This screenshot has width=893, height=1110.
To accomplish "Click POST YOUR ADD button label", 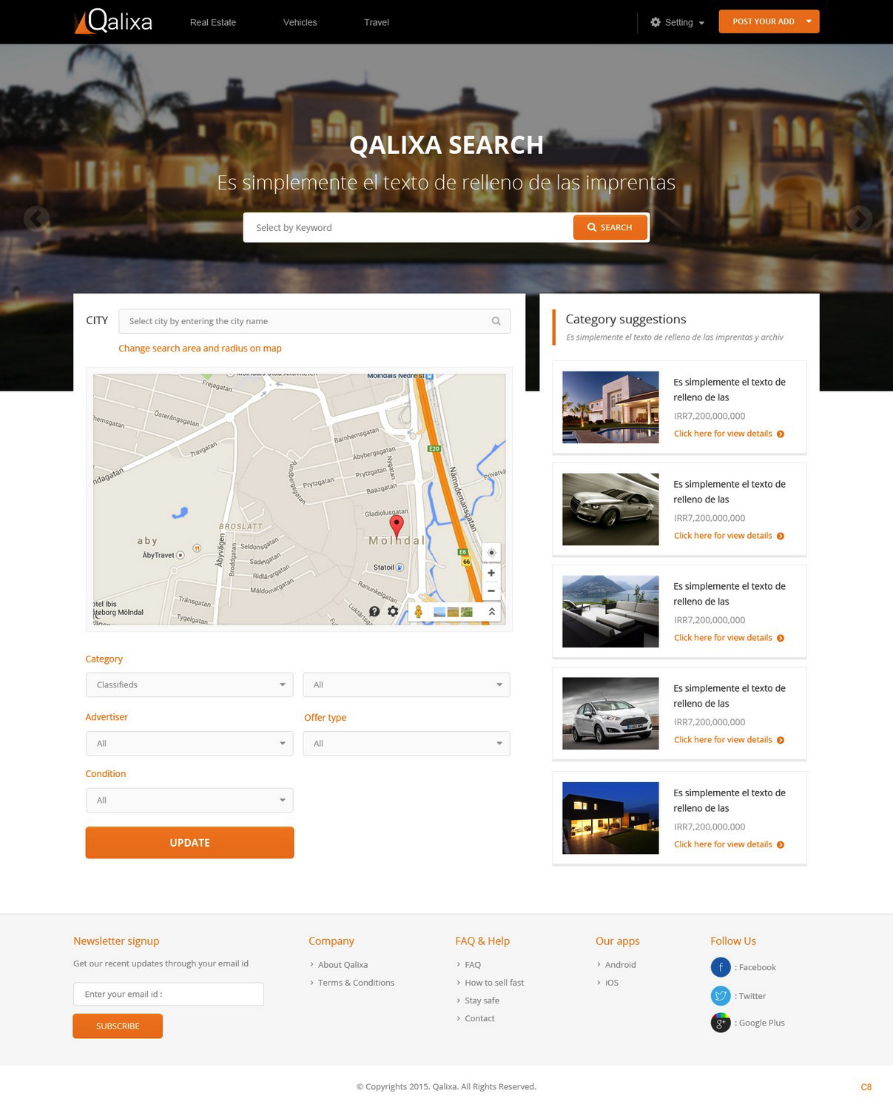I will 764,21.
